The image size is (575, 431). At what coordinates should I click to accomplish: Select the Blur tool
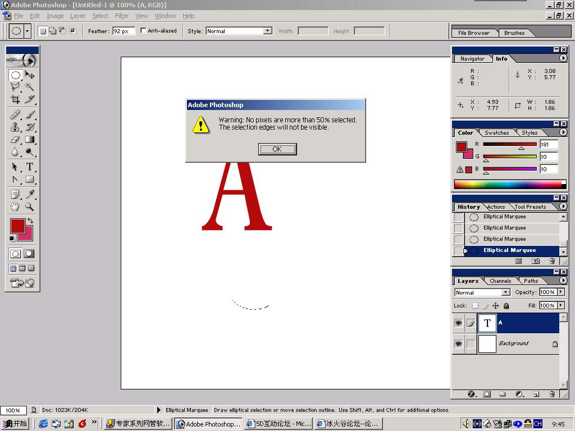tap(15, 152)
